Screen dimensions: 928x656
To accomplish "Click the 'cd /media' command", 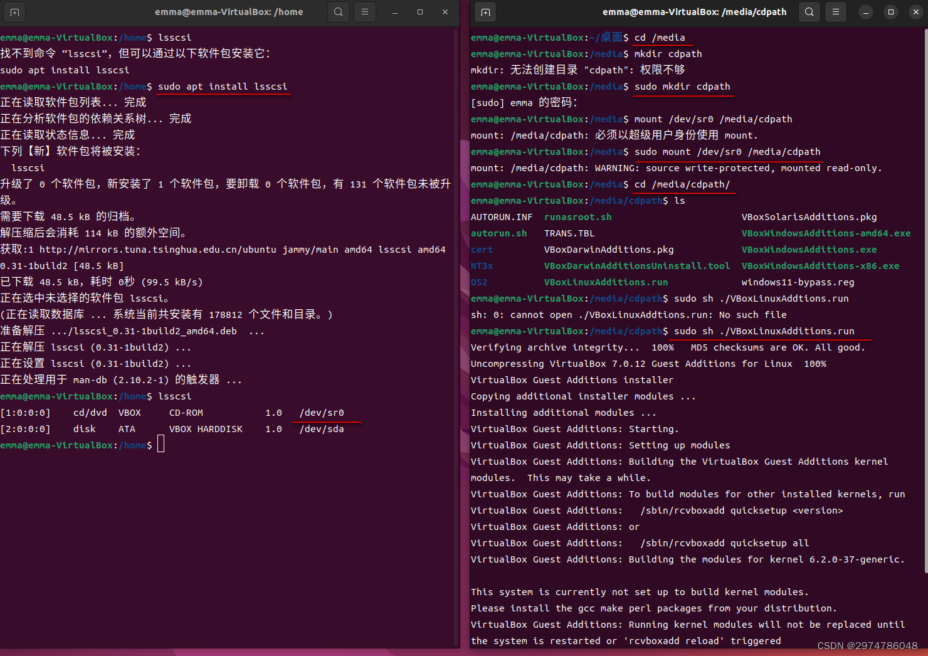I will [660, 38].
